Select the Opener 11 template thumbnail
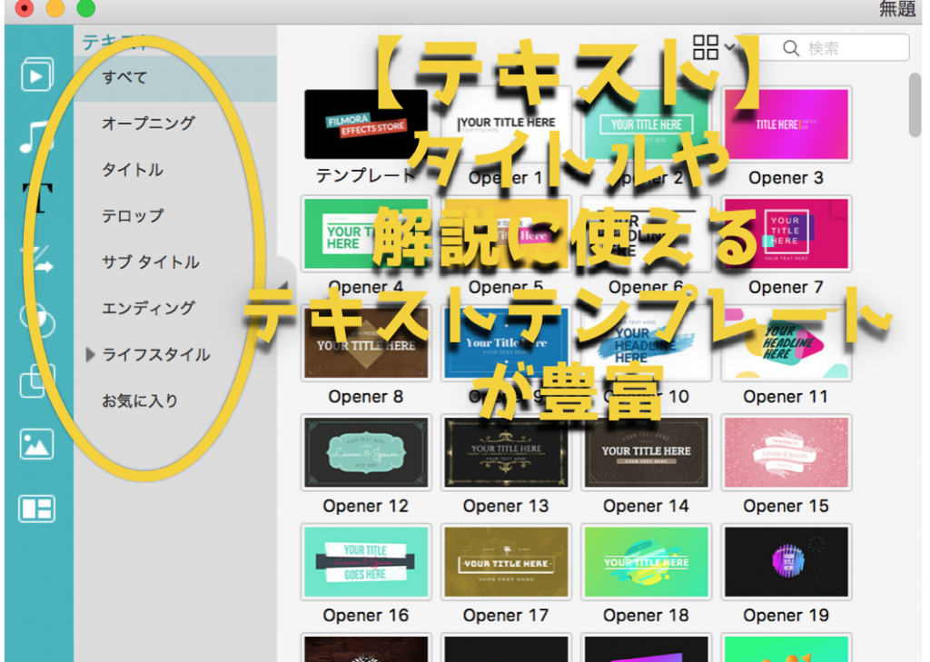Viewport: 930px width, 662px height. pos(786,343)
